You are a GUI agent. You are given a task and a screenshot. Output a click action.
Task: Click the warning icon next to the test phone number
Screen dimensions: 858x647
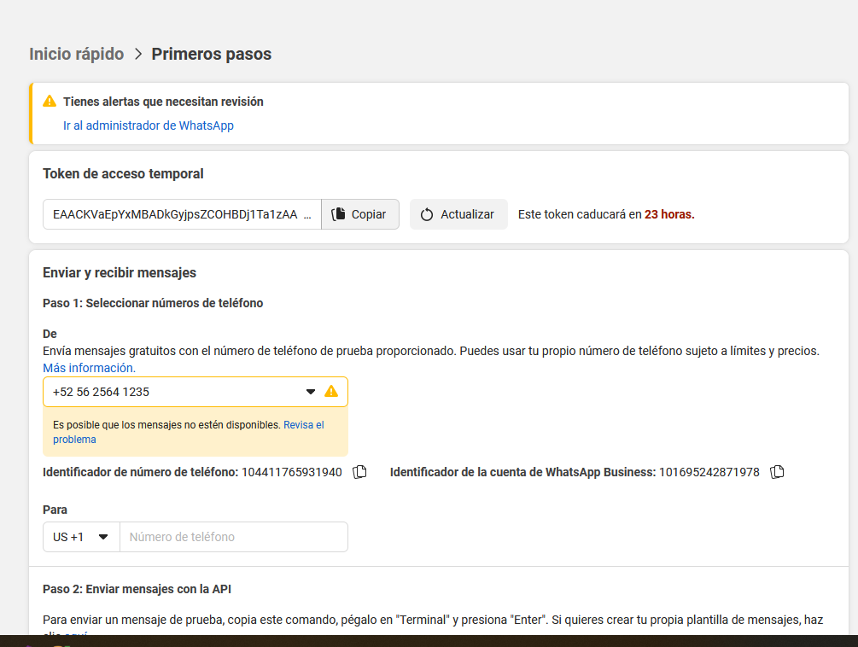[331, 391]
